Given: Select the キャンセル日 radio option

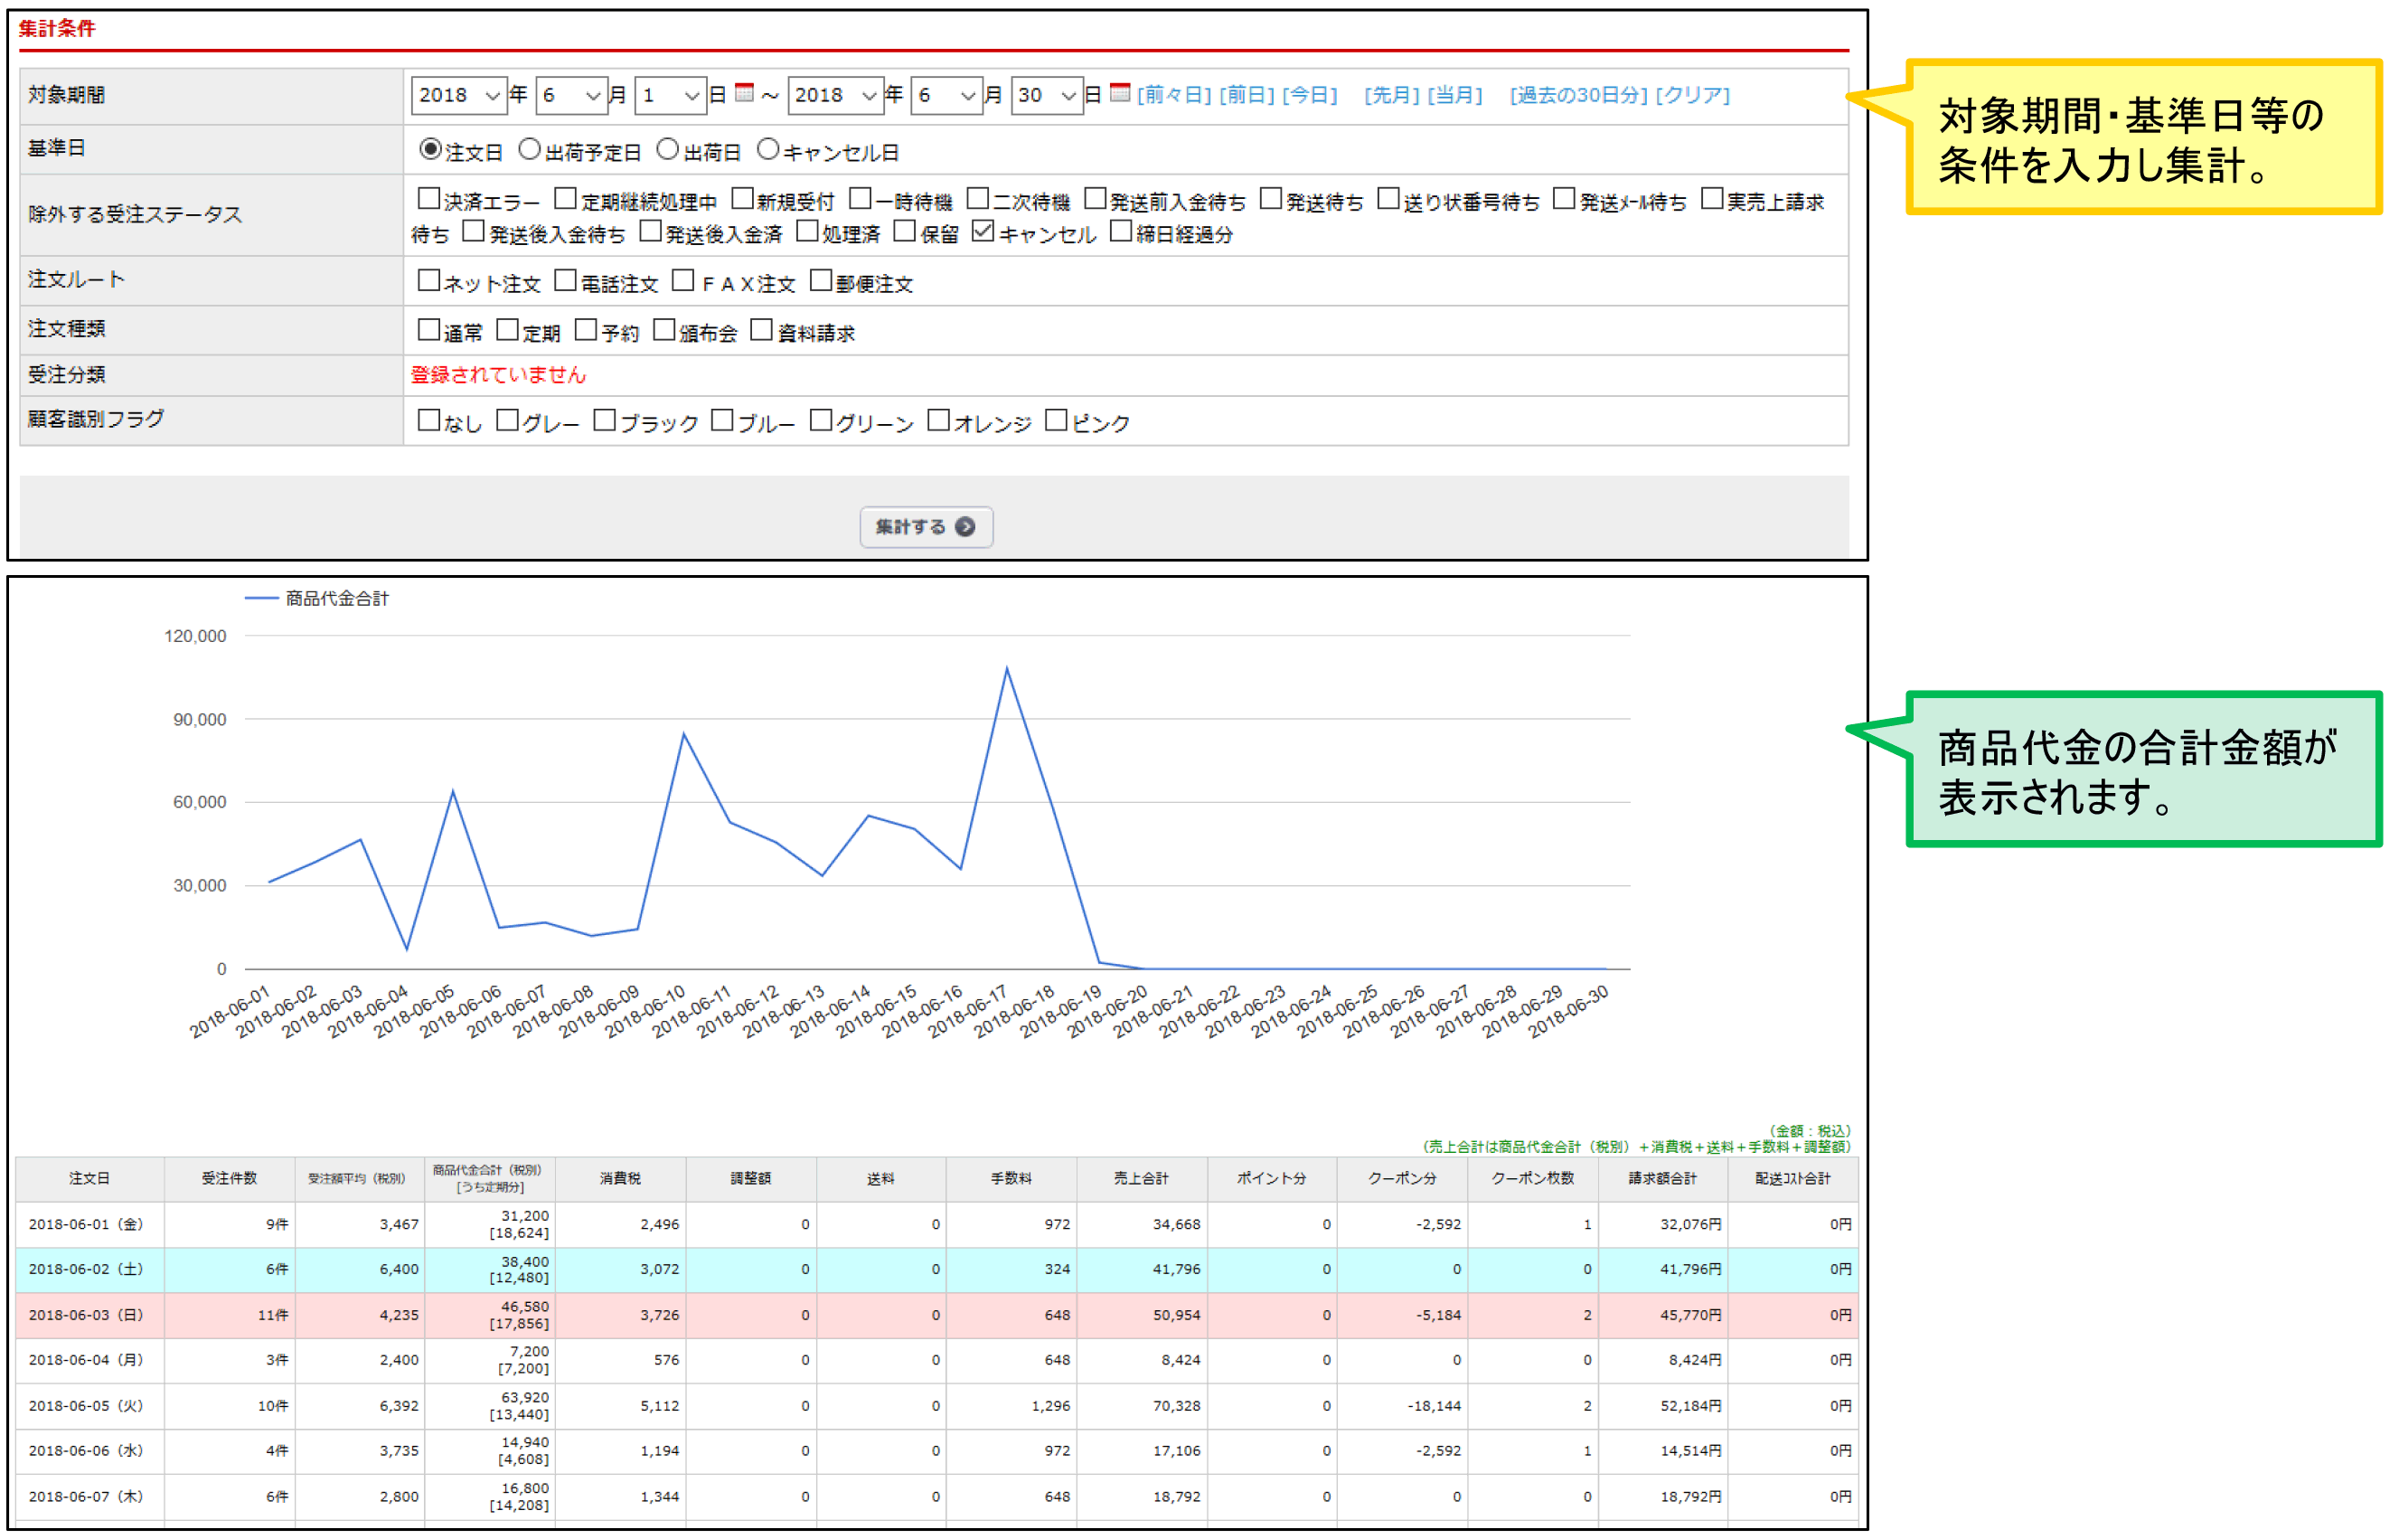Looking at the screenshot, I should pos(767,150).
